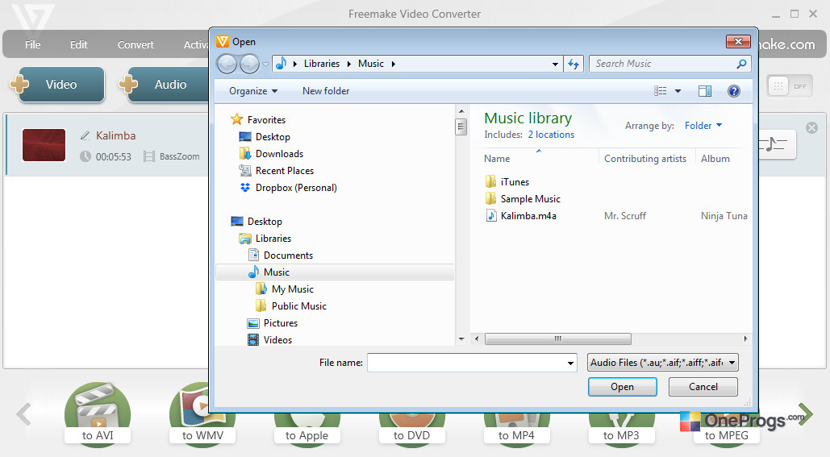Select the to AVI conversion icon
830x457 pixels.
[x=98, y=414]
